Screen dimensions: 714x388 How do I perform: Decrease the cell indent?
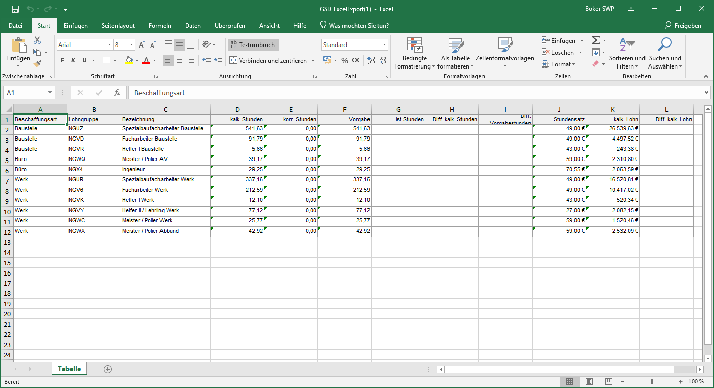[x=206, y=60]
